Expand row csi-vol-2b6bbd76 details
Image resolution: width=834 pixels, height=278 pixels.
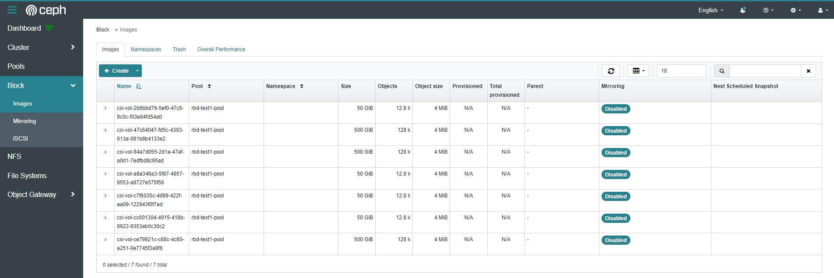[106, 108]
